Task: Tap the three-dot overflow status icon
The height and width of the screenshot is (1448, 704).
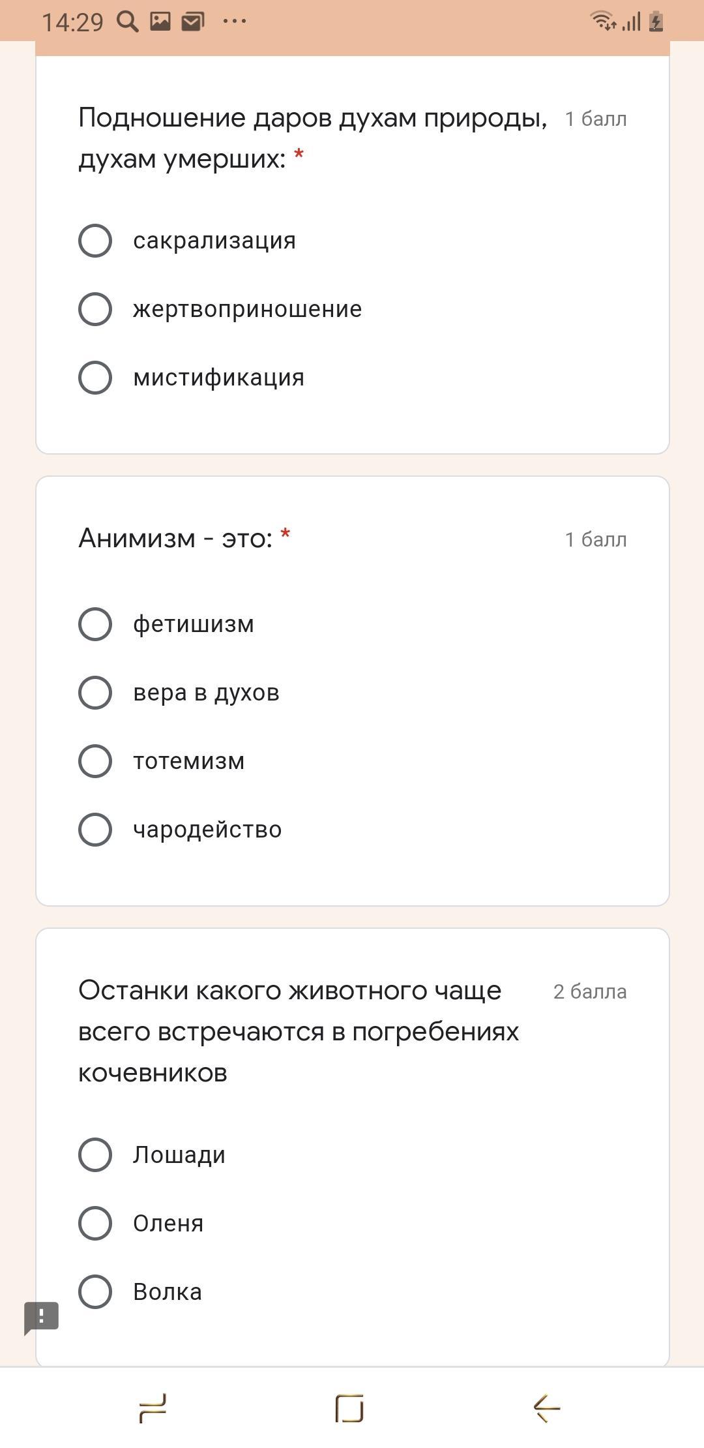Action: pyautogui.click(x=234, y=22)
